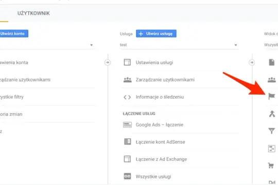Open the UŻYTKOWNIK tab

(x=33, y=13)
